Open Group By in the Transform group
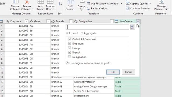 [81, 5]
